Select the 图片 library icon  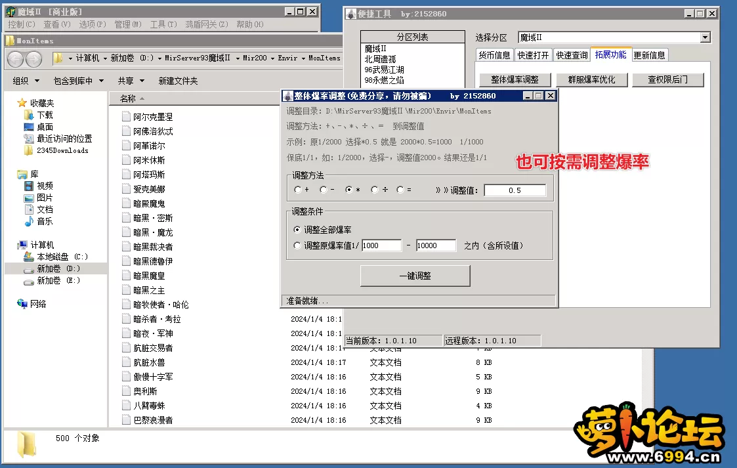tap(29, 198)
